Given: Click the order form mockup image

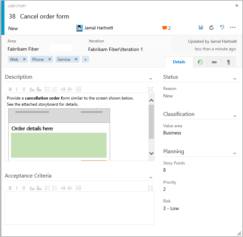Looking at the screenshot, I should tap(59, 134).
